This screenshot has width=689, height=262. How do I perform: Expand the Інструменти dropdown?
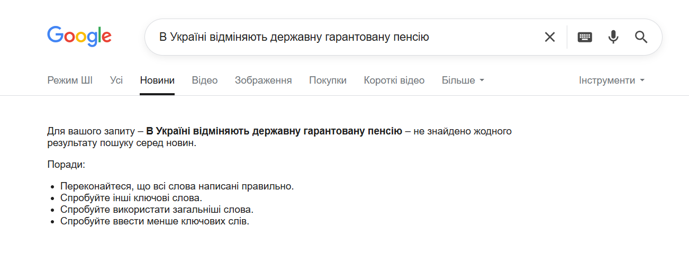pos(612,80)
